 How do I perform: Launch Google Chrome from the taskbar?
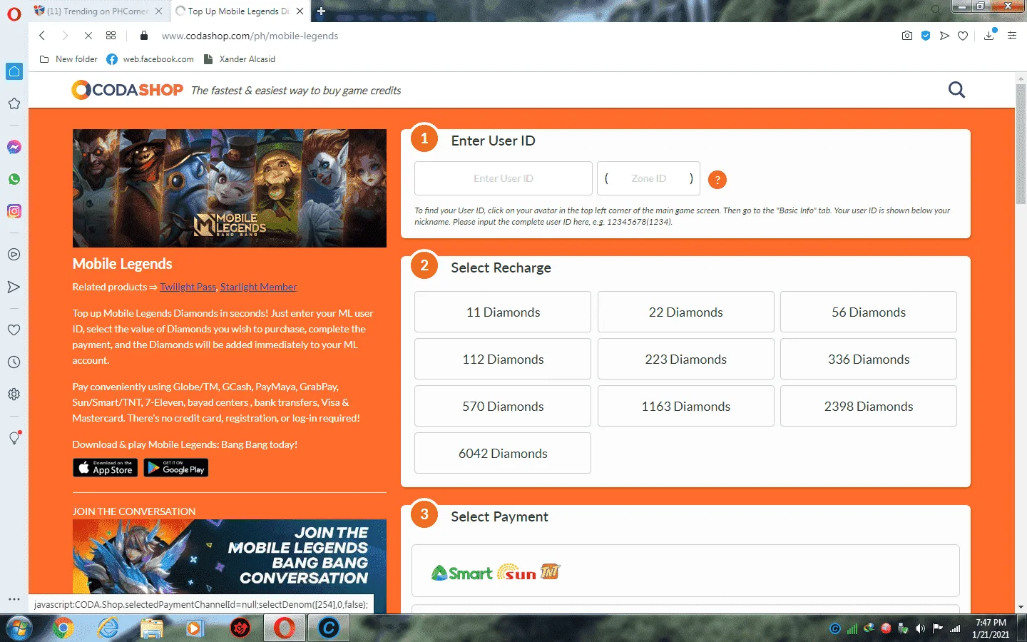tap(63, 628)
